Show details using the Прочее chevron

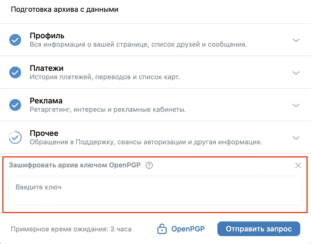[x=296, y=138]
